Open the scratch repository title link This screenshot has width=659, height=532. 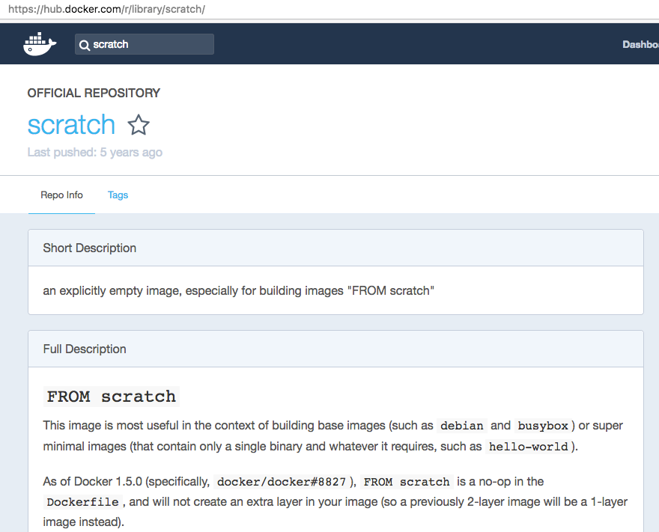click(71, 125)
